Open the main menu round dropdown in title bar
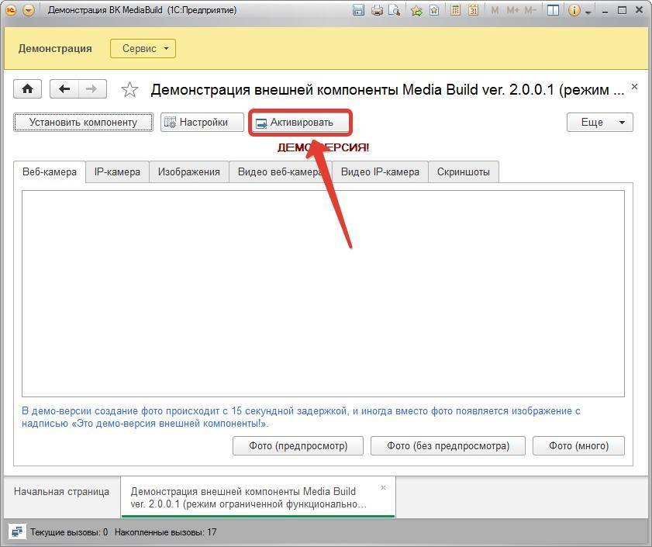 point(29,11)
